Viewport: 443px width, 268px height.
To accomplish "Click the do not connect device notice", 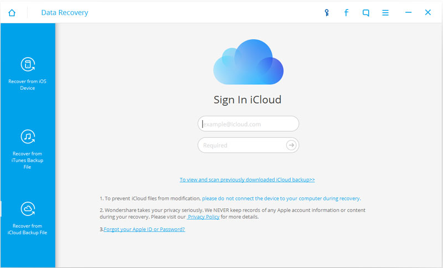I will coord(281,198).
